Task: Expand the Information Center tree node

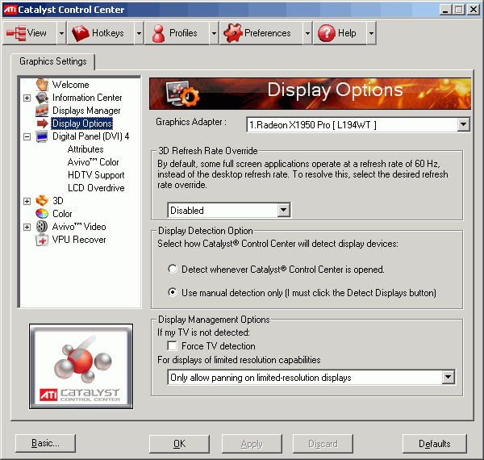Action: coord(27,98)
